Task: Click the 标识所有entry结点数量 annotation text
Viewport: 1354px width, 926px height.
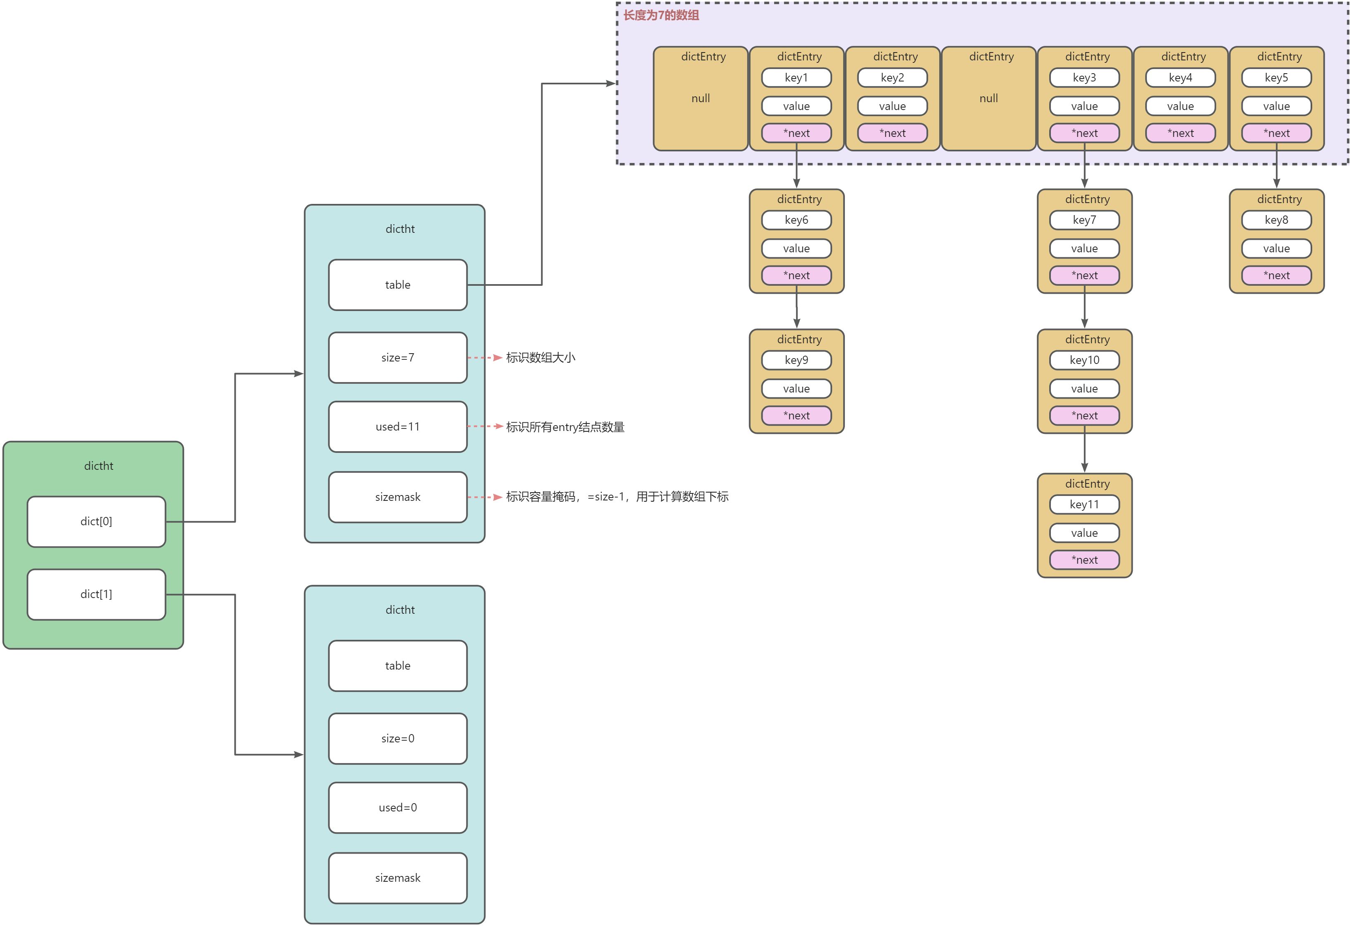Action: [x=565, y=427]
